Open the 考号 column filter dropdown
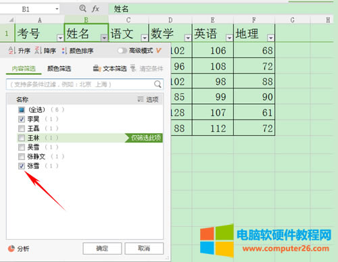Screen dimensions: 338x262 point(60,38)
